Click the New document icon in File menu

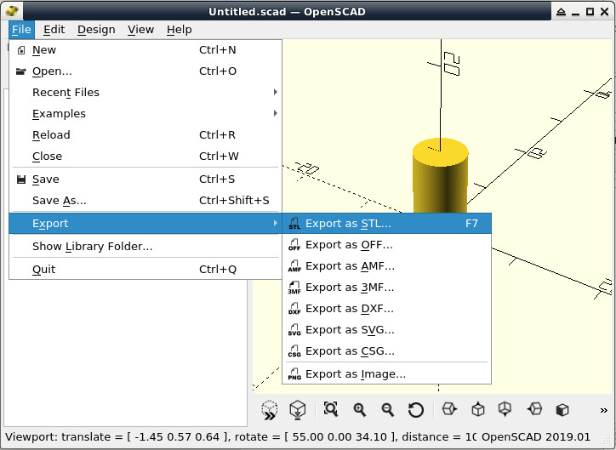pos(21,50)
